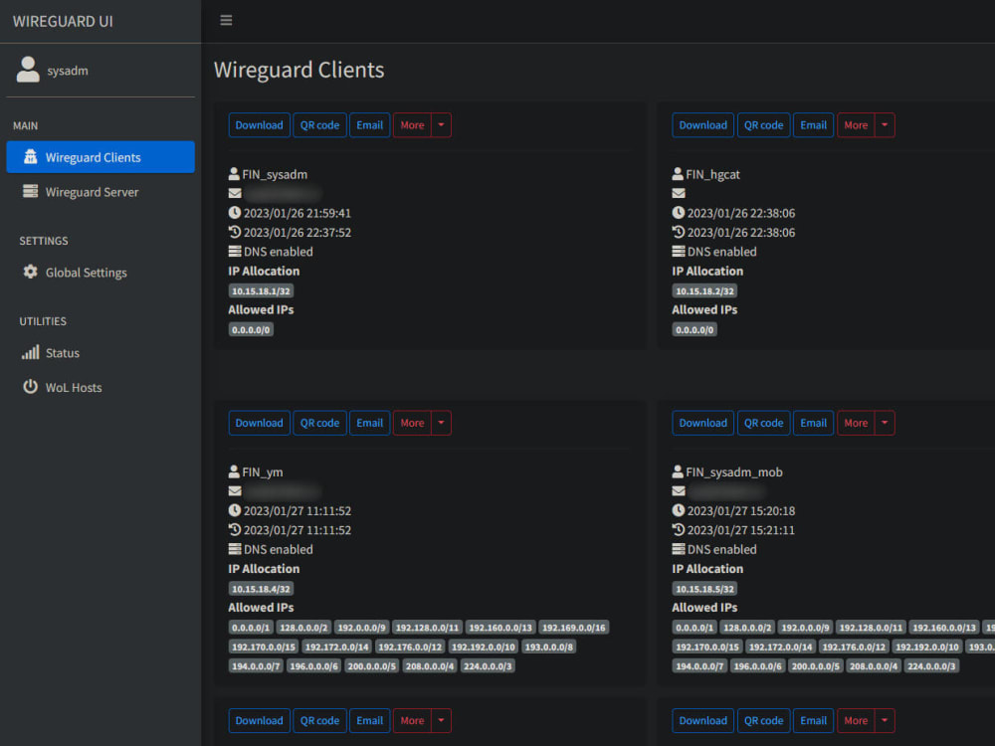
Task: Click the sysadm user avatar
Action: point(29,68)
